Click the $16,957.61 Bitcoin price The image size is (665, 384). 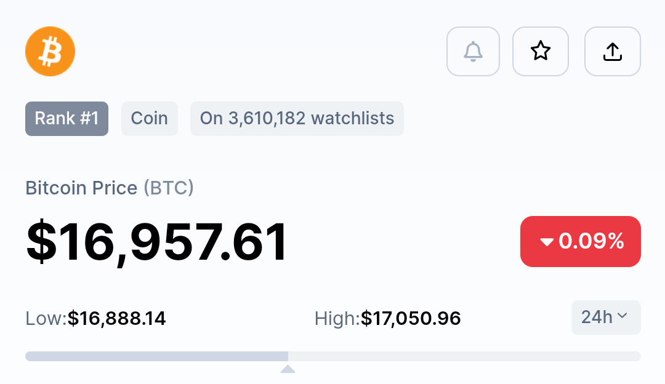(157, 242)
